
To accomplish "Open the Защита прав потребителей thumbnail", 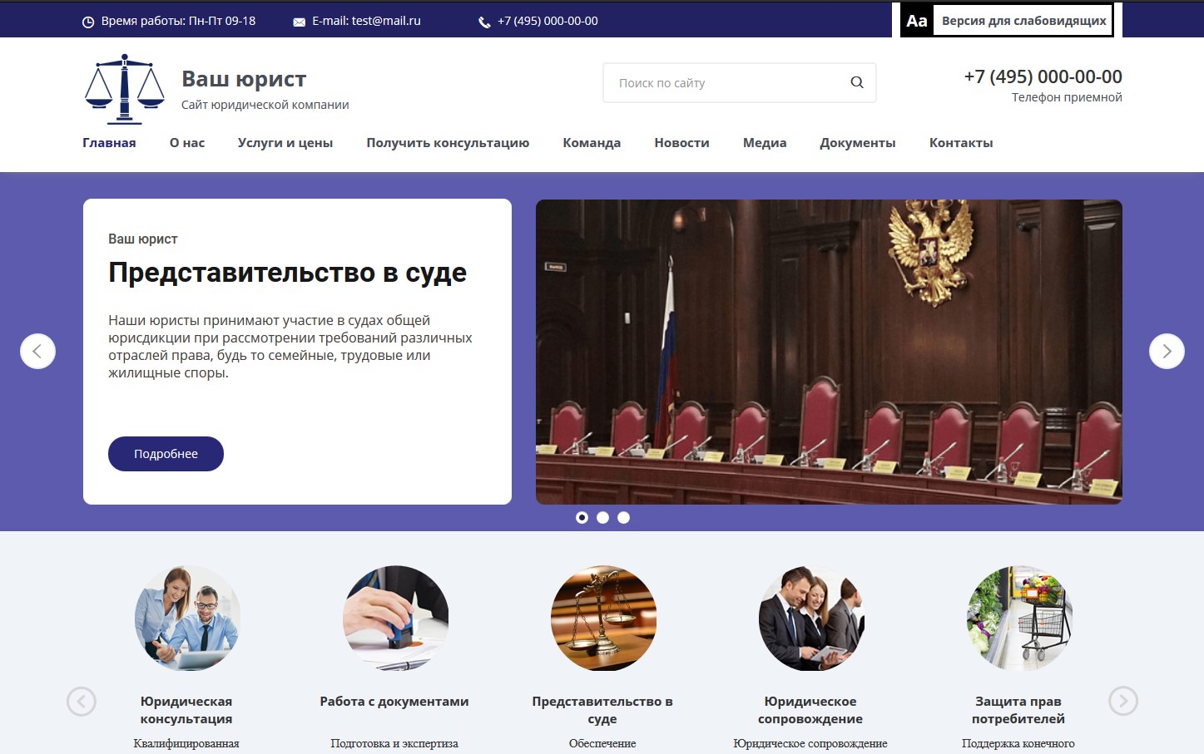I will pyautogui.click(x=1018, y=618).
